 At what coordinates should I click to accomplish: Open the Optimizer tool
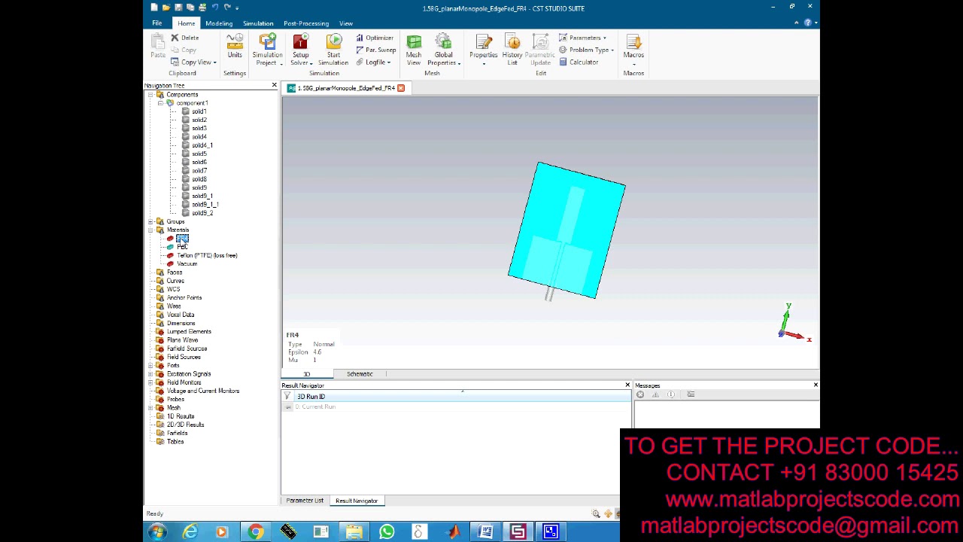click(x=375, y=38)
